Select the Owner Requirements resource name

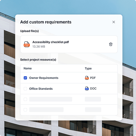[44, 78]
